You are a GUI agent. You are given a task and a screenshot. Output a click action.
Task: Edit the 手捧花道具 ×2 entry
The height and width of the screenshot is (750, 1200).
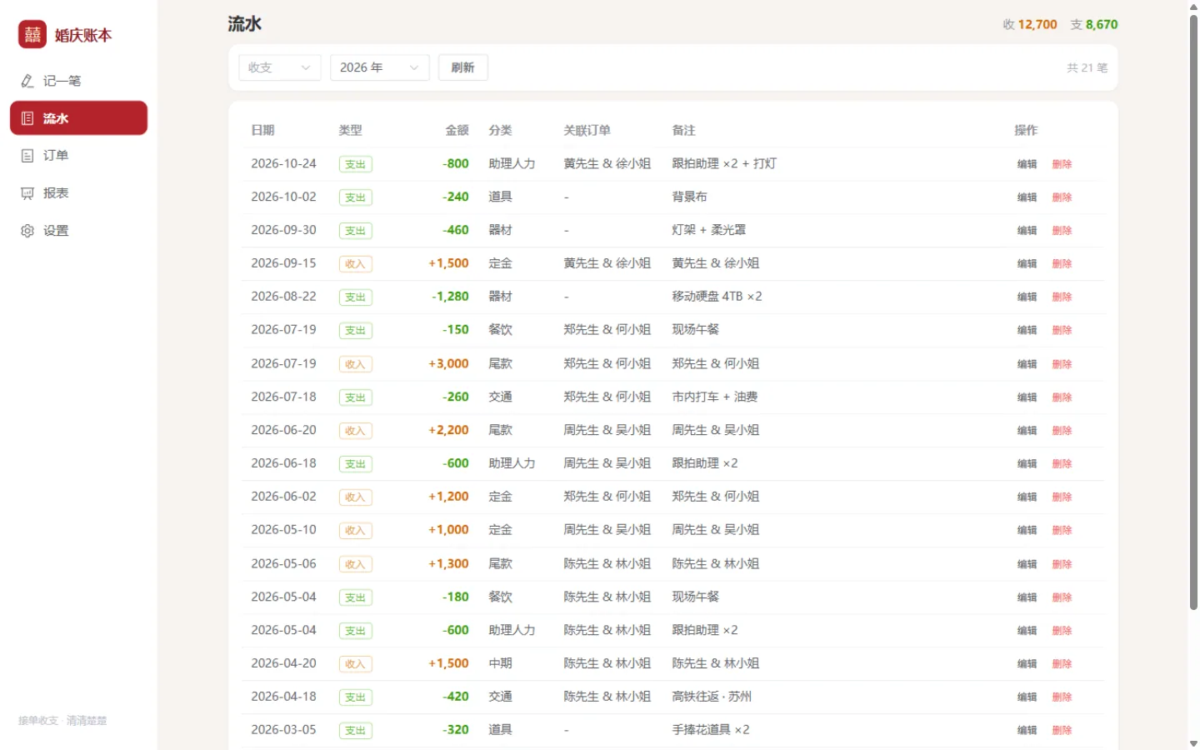(x=1027, y=731)
